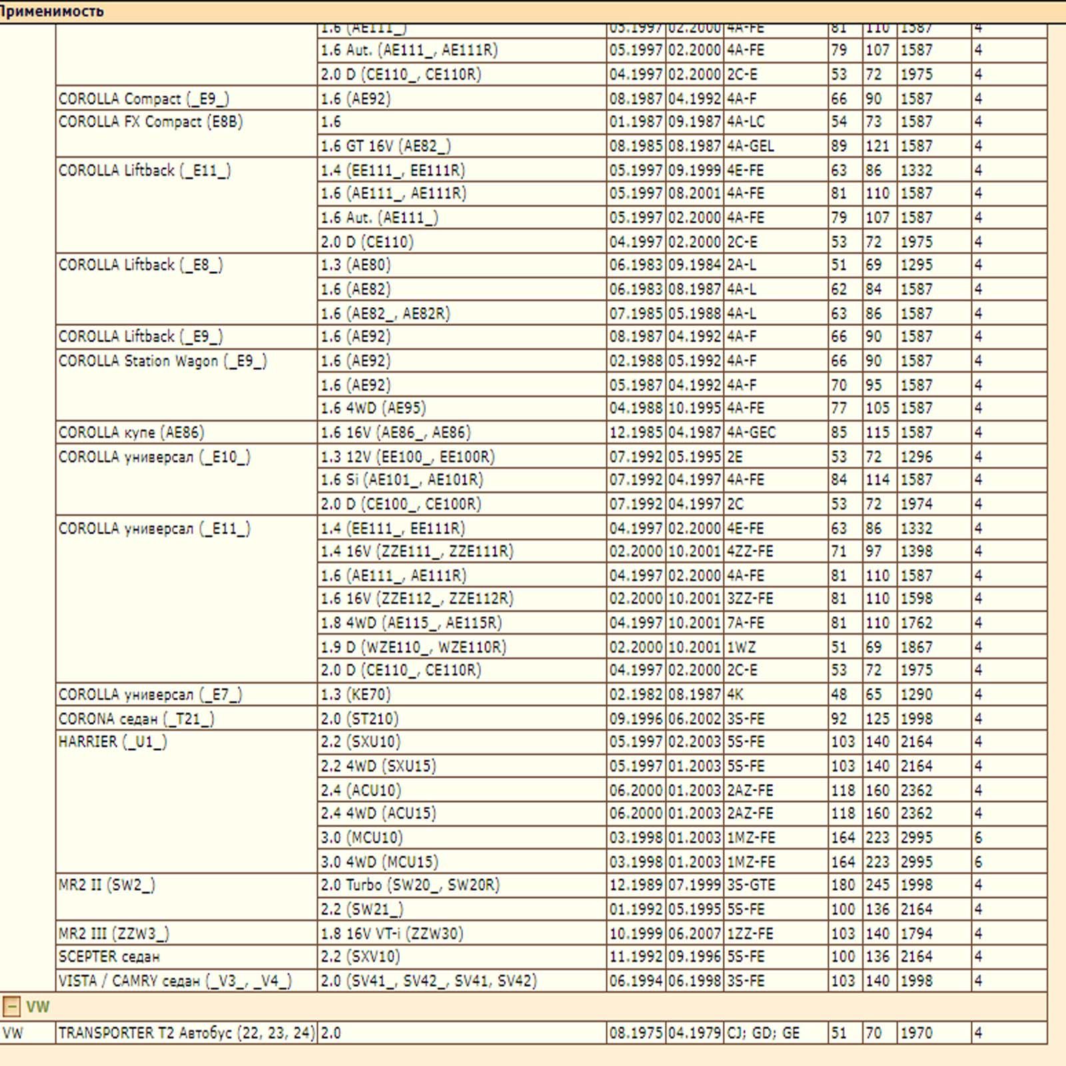This screenshot has height=1066, width=1066.
Task: Select the 2.0 Turbo (SW20_, SW20R) entry
Action: (410, 885)
